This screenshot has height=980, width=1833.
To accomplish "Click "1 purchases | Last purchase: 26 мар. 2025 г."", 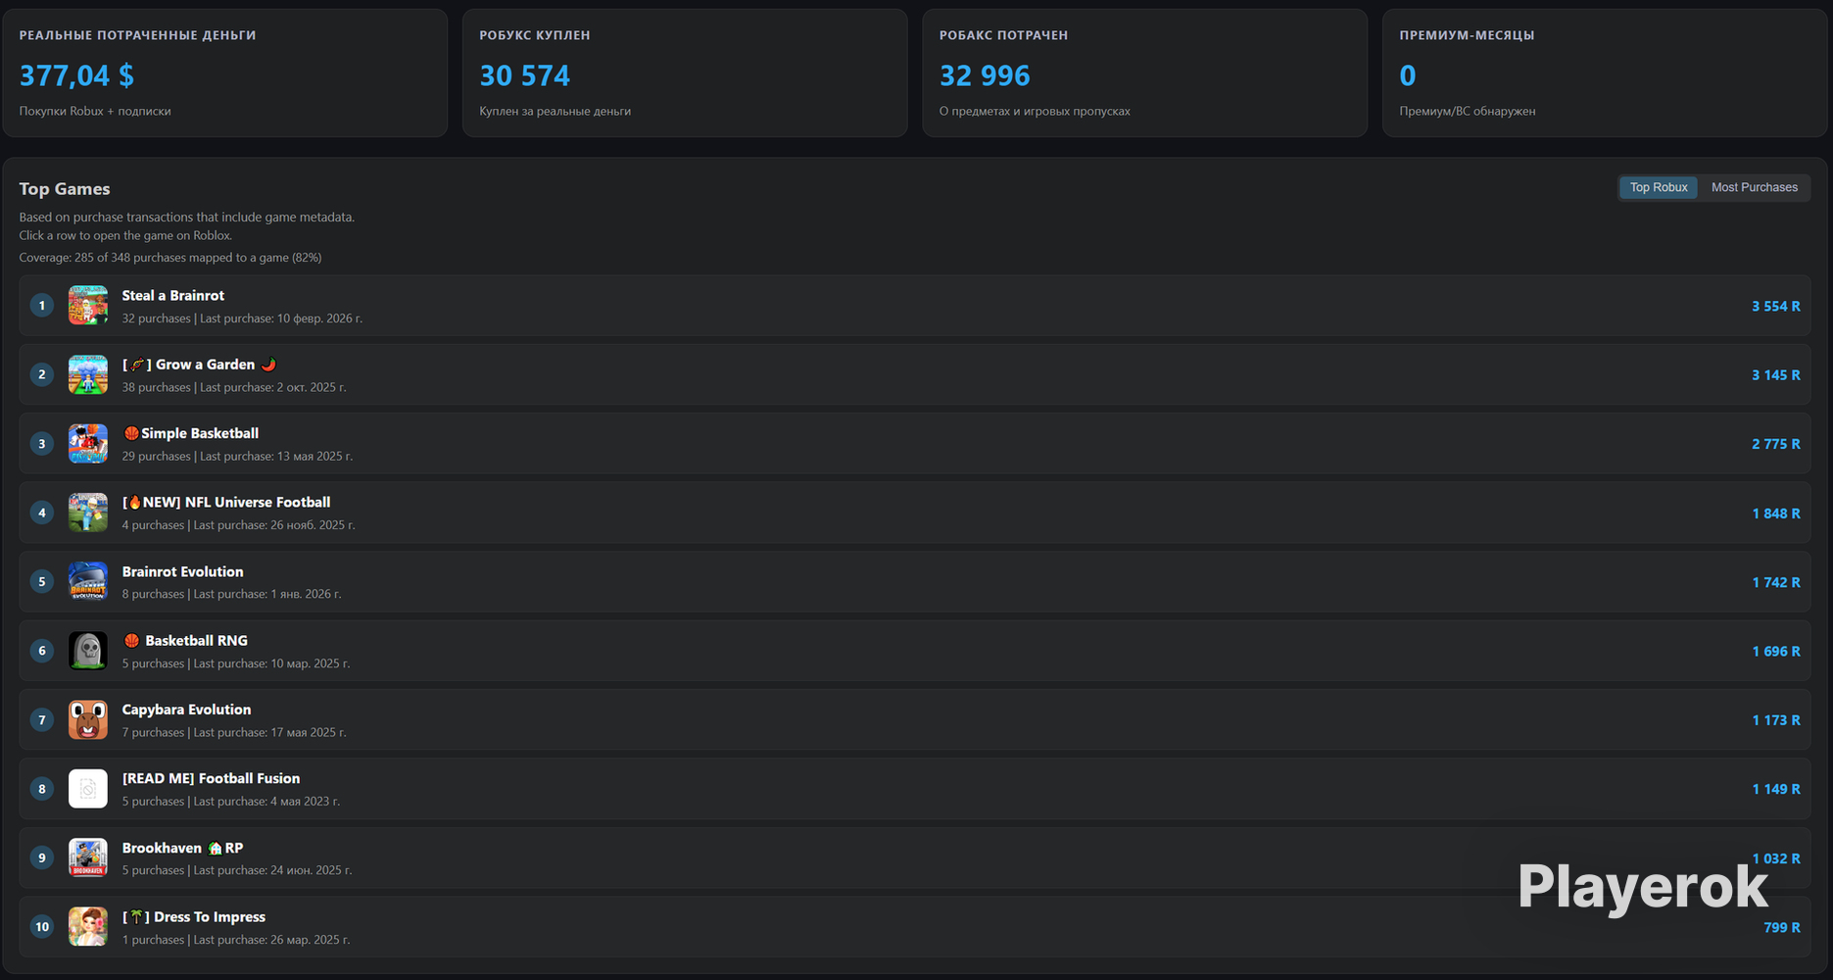I will (x=236, y=940).
